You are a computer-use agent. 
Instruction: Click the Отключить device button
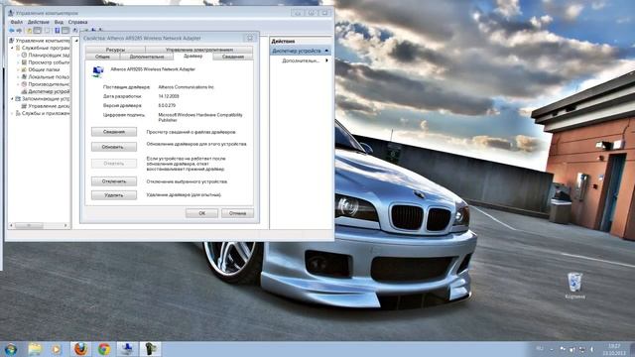114,181
